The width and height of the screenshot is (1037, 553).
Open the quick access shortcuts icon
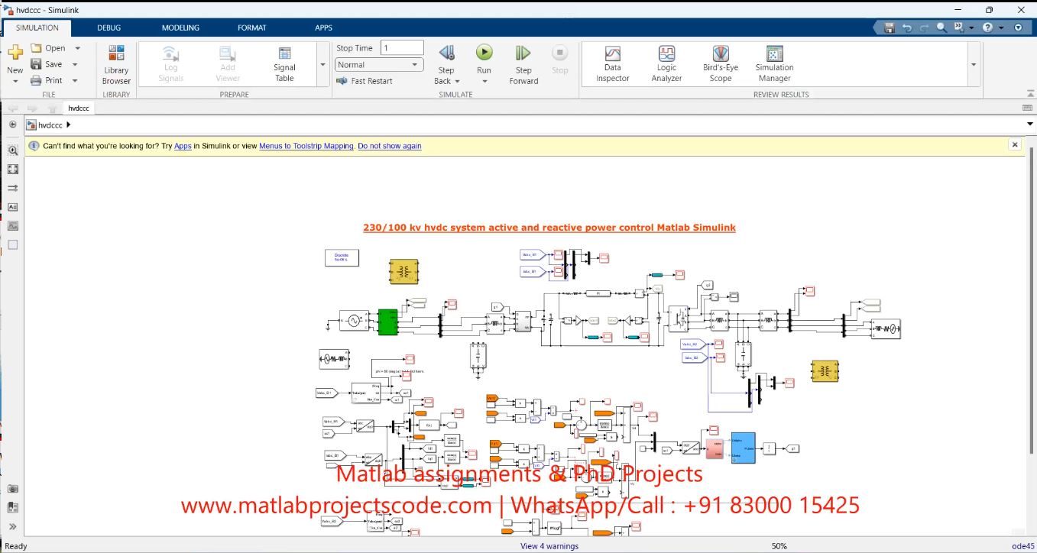pyautogui.click(x=958, y=27)
